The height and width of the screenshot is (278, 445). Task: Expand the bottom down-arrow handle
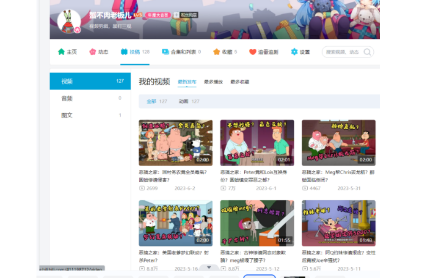209,267
